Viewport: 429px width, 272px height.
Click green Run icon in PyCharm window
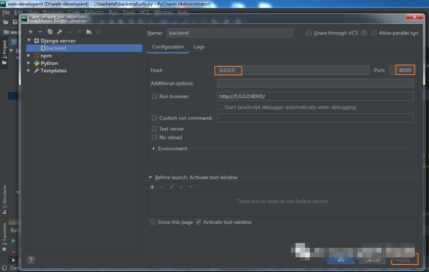14,241
